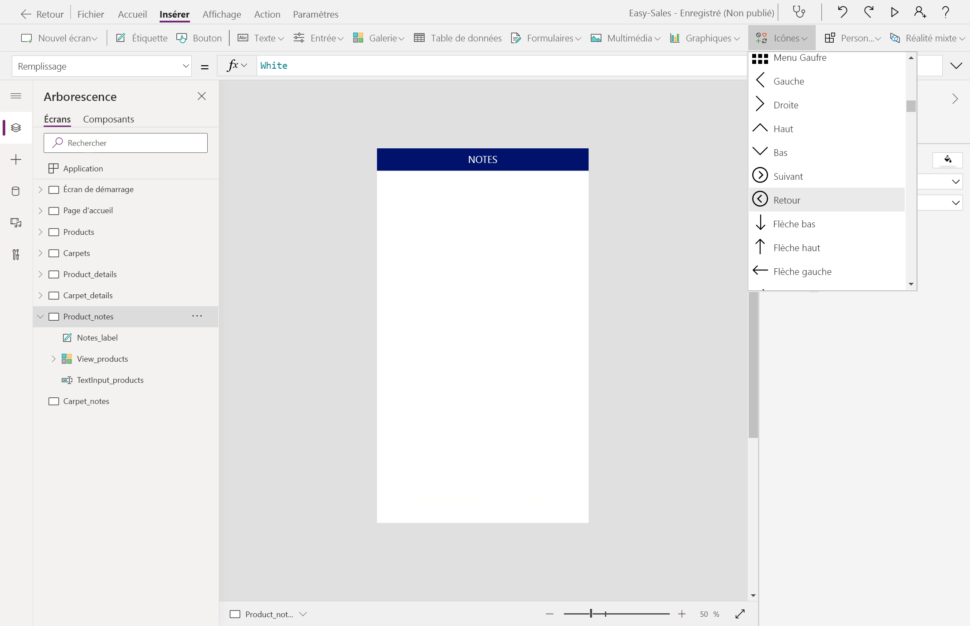This screenshot has width=970, height=626.
Task: Expand the Products screen tree node
Action: click(x=40, y=232)
